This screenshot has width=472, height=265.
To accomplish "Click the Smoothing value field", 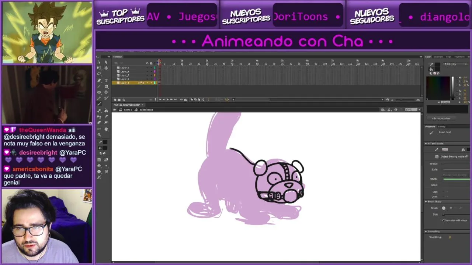I will point(450,237).
